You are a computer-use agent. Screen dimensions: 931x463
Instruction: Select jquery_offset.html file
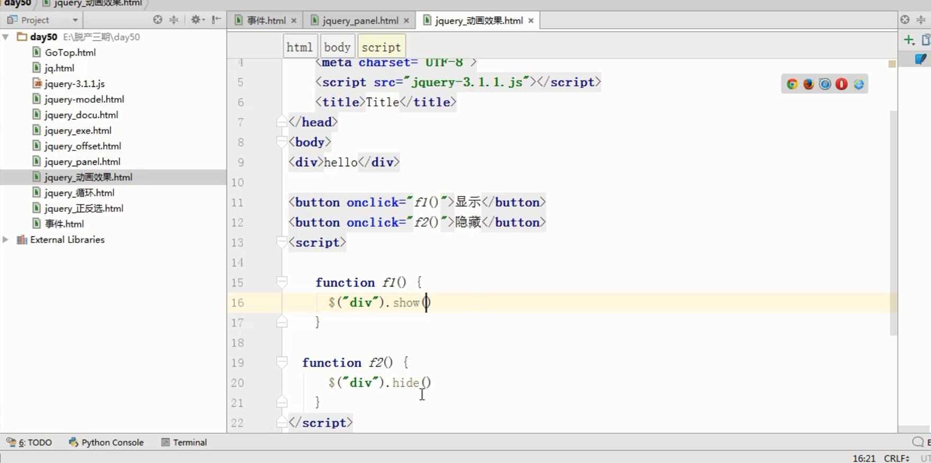(83, 146)
